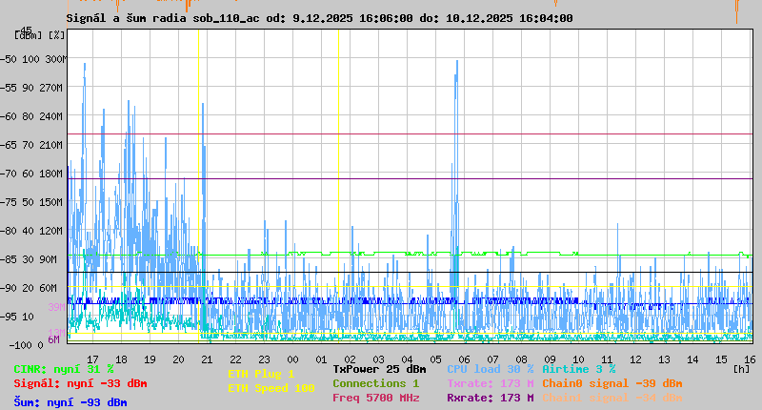Click the '-50' dBm y-axis label

[x=9, y=59]
